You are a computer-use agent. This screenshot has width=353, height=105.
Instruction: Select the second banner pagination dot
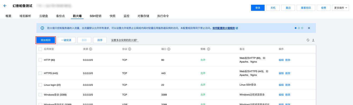click(299, 28)
